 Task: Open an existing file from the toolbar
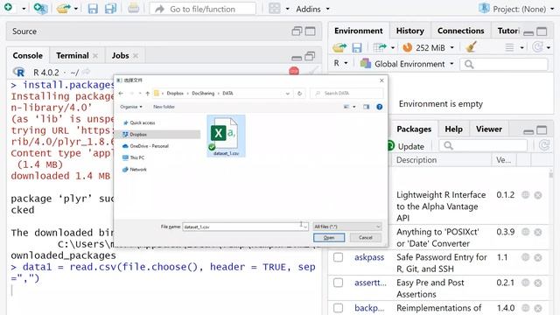[x=63, y=8]
